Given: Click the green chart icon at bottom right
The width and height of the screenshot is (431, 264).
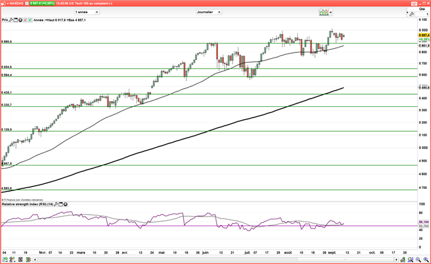Looking at the screenshot, I should click(402, 260).
